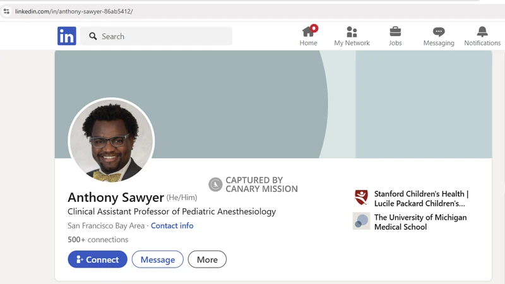Open The University of Michigan Medical School link
This screenshot has width=505, height=284.
[x=420, y=222]
